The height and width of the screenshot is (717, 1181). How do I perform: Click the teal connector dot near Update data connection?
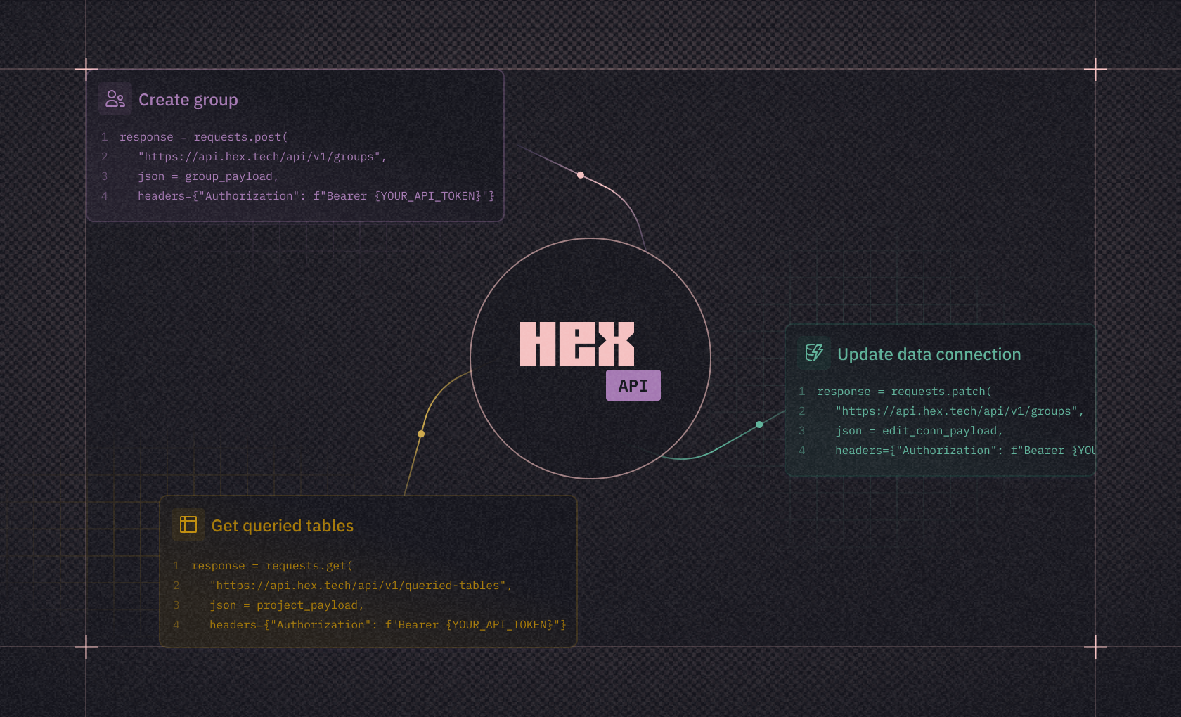tap(759, 424)
